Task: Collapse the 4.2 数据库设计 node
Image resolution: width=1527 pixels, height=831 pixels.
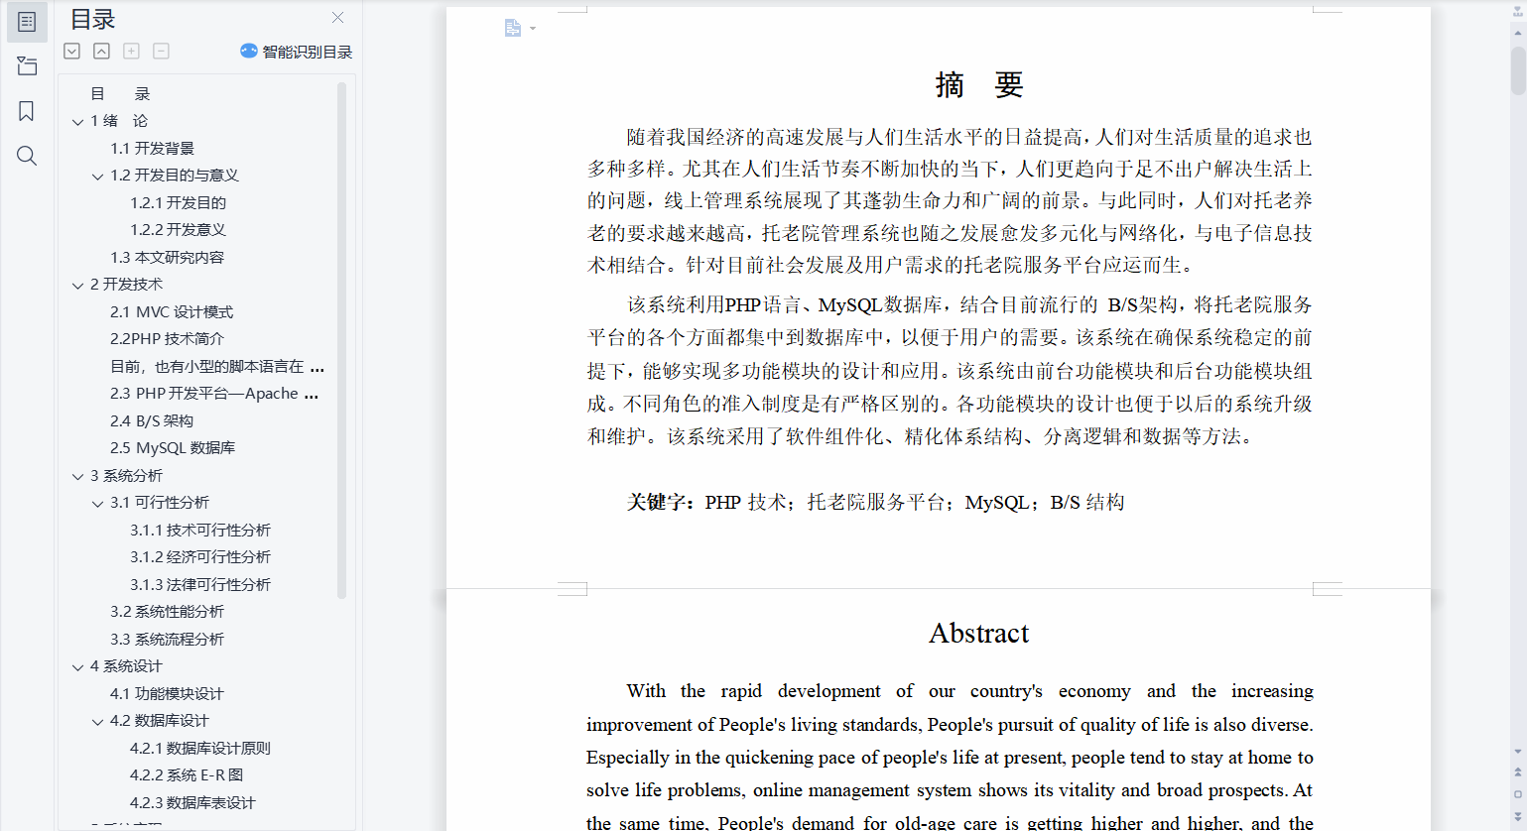Action: pyautogui.click(x=97, y=722)
